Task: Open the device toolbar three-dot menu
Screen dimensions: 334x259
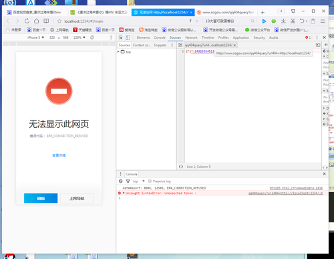Action: click(x=111, y=37)
